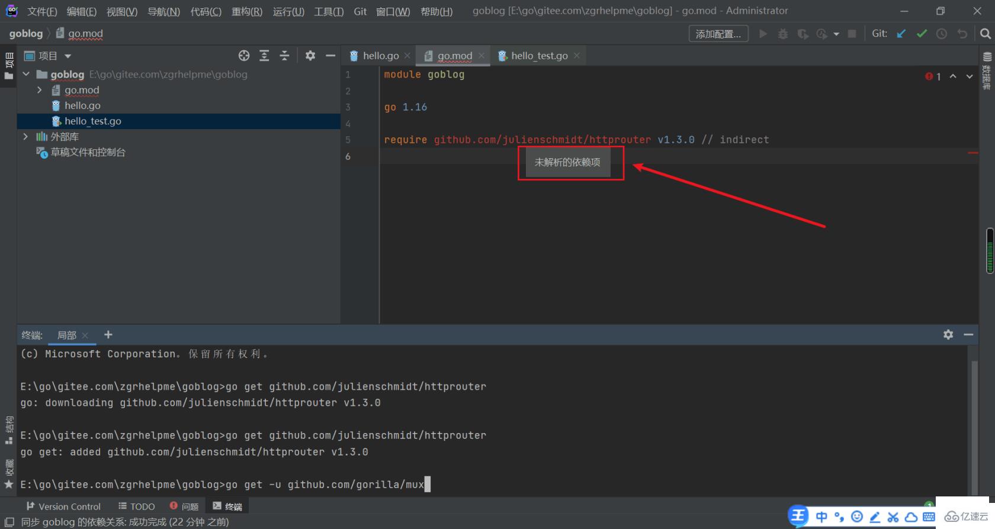Image resolution: width=995 pixels, height=529 pixels.
Task: Close the go.mod tab
Action: click(482, 56)
